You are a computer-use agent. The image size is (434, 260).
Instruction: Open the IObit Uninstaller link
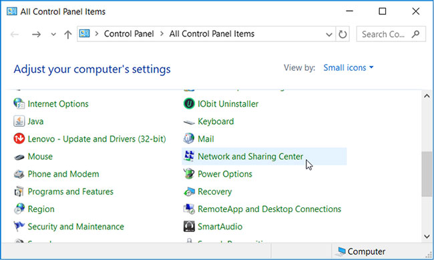click(x=228, y=104)
